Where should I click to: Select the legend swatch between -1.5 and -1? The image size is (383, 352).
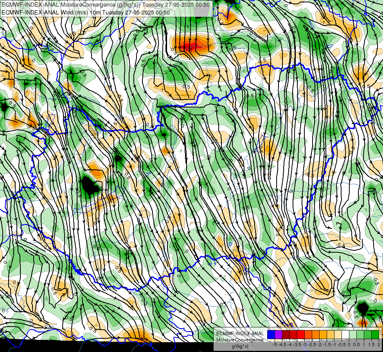tap(331, 335)
